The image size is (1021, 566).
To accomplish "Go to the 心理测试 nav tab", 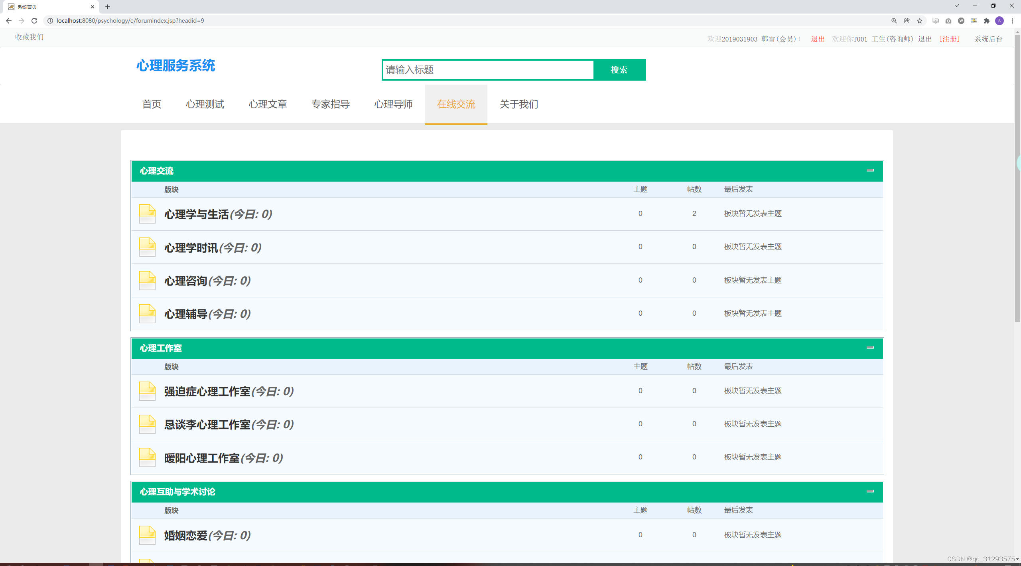I will pos(205,104).
